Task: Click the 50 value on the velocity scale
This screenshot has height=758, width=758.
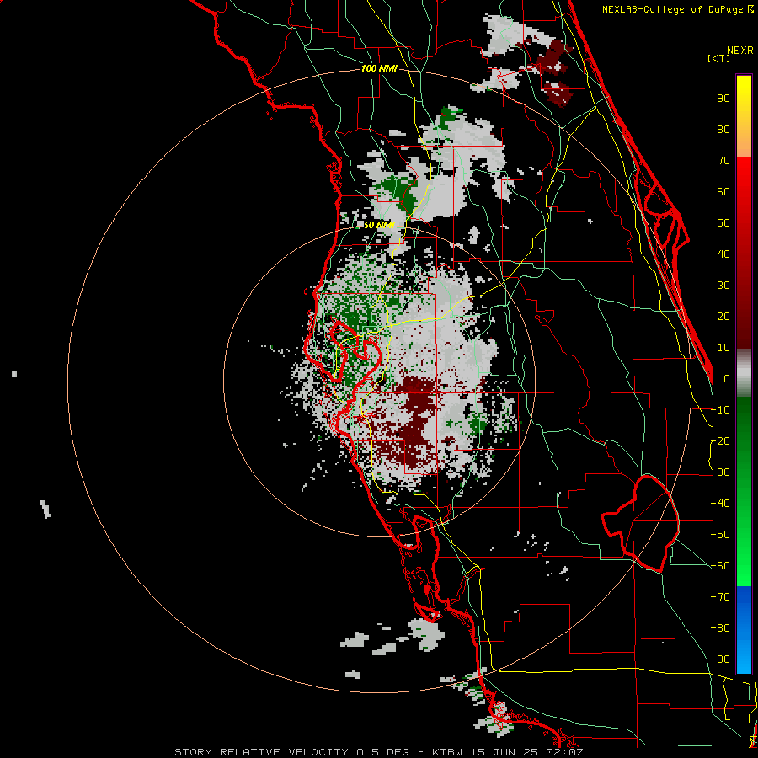Action: pyautogui.click(x=723, y=223)
